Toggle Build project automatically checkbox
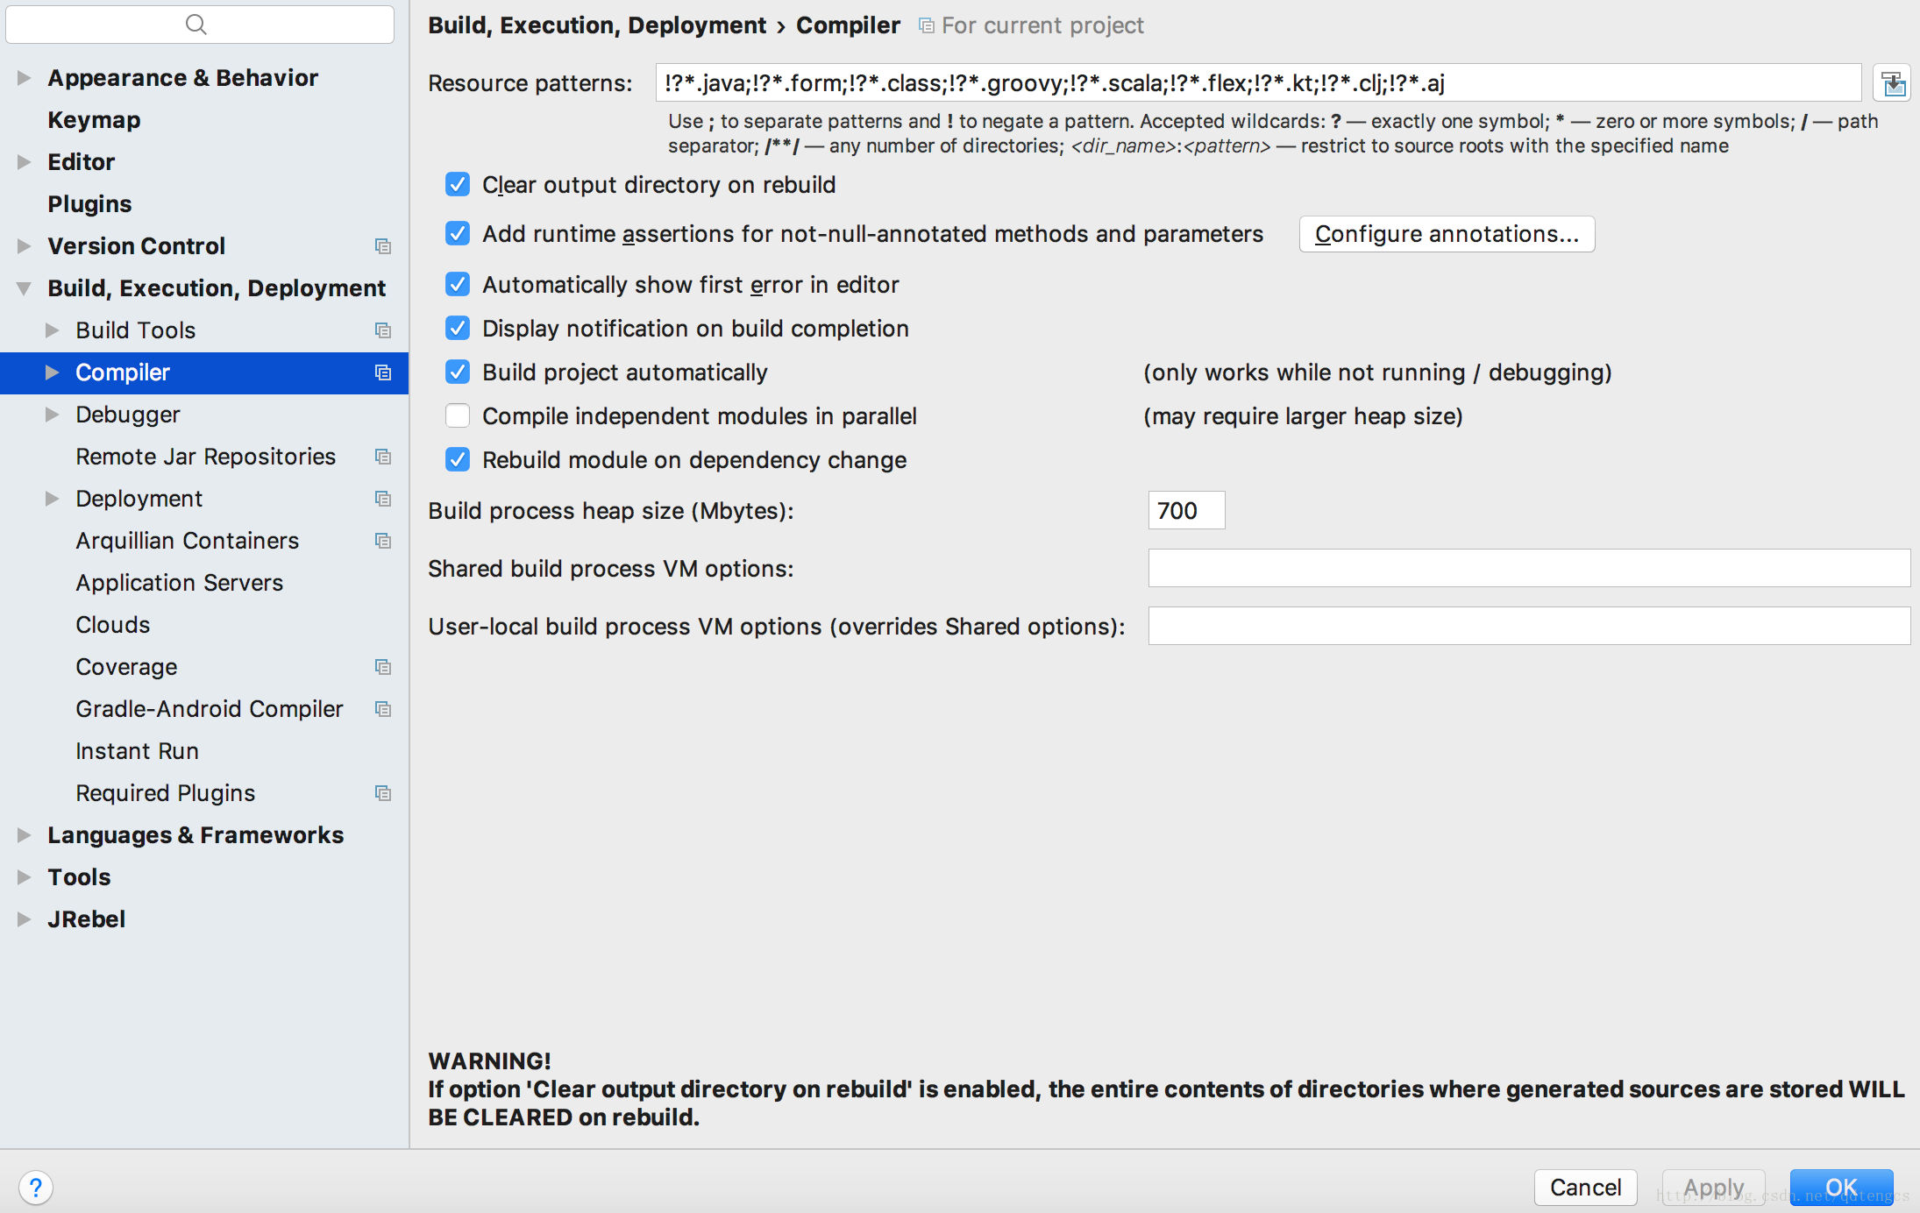Screen dimensions: 1920x1213 point(458,372)
